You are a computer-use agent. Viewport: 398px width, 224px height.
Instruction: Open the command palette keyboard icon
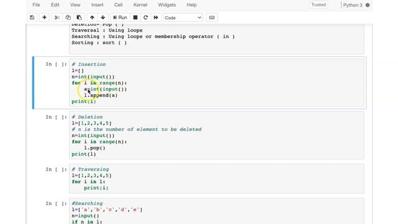click(211, 17)
